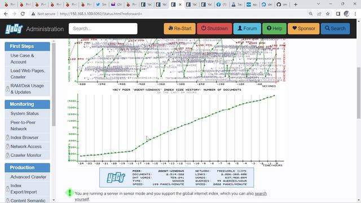Open Use Case & Account
Viewport: 361px width, 203px height.
[27, 59]
